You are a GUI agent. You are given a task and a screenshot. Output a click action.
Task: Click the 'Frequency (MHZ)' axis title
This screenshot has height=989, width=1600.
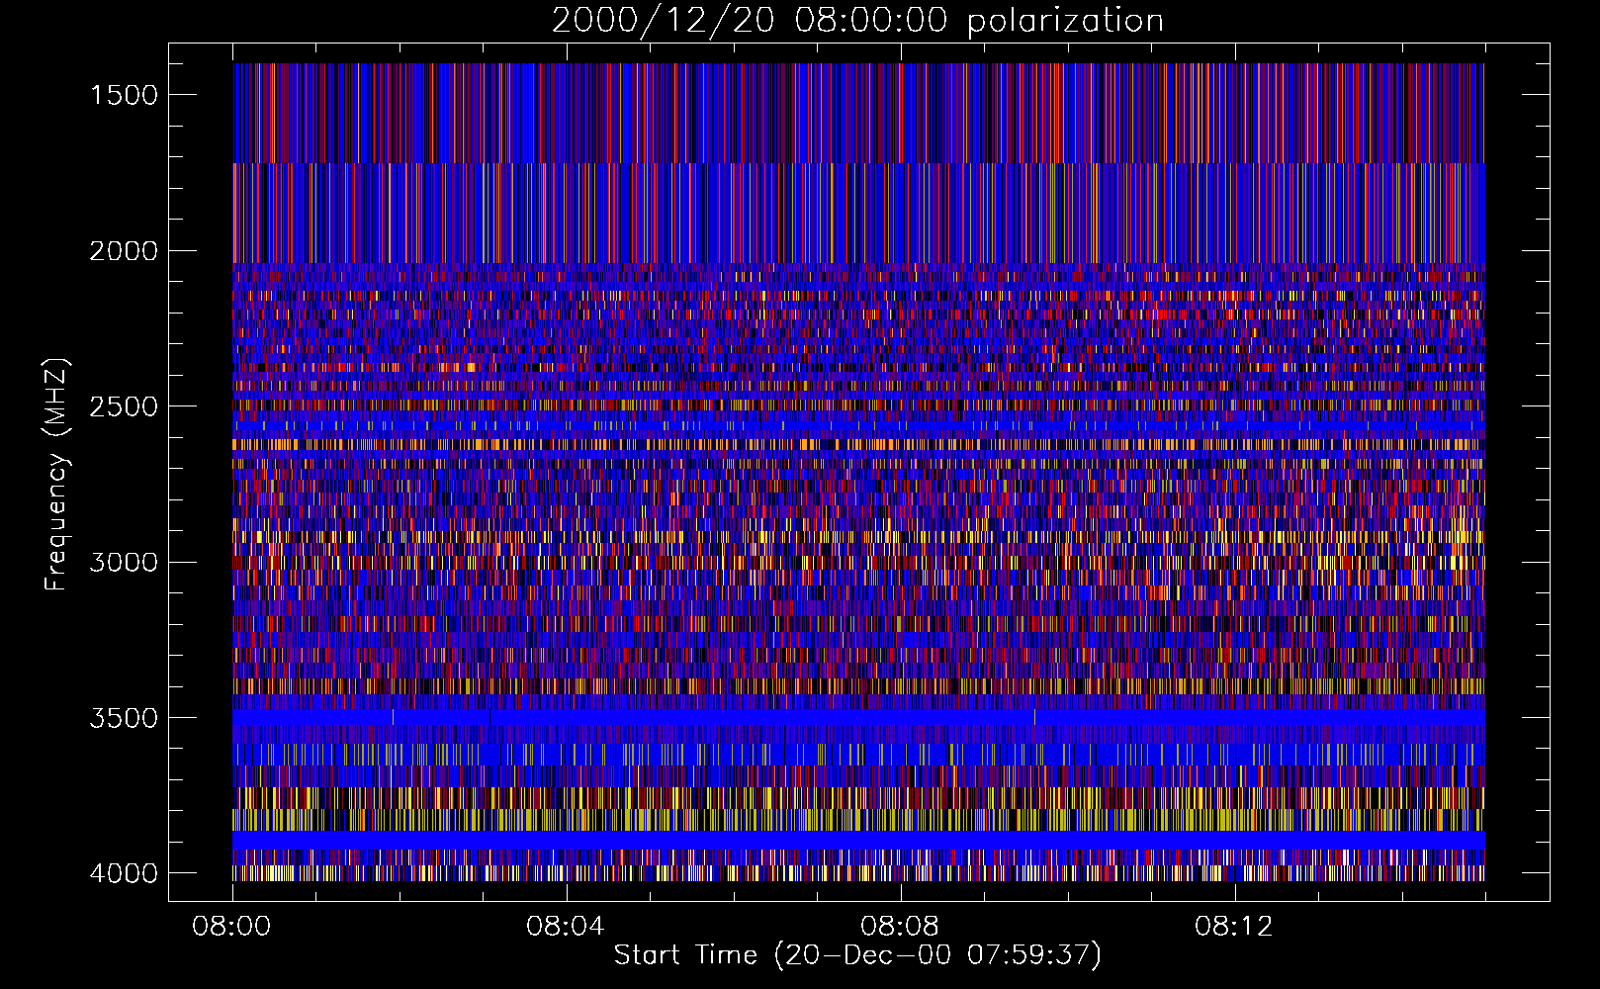coord(57,474)
